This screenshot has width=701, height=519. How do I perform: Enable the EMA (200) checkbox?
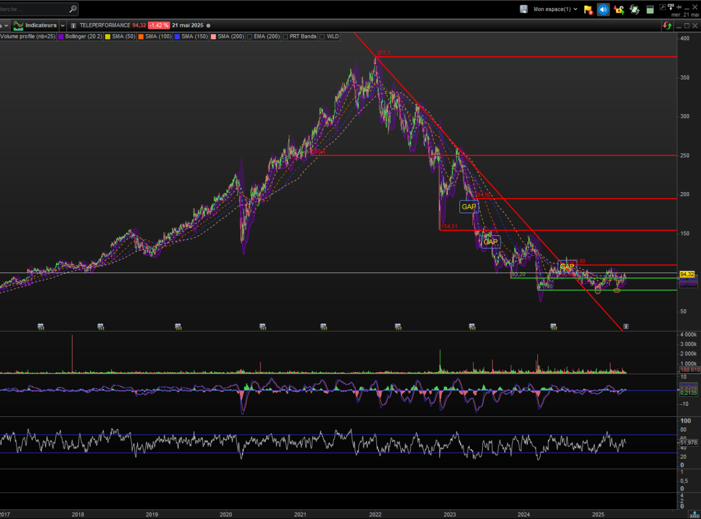pyautogui.click(x=250, y=37)
